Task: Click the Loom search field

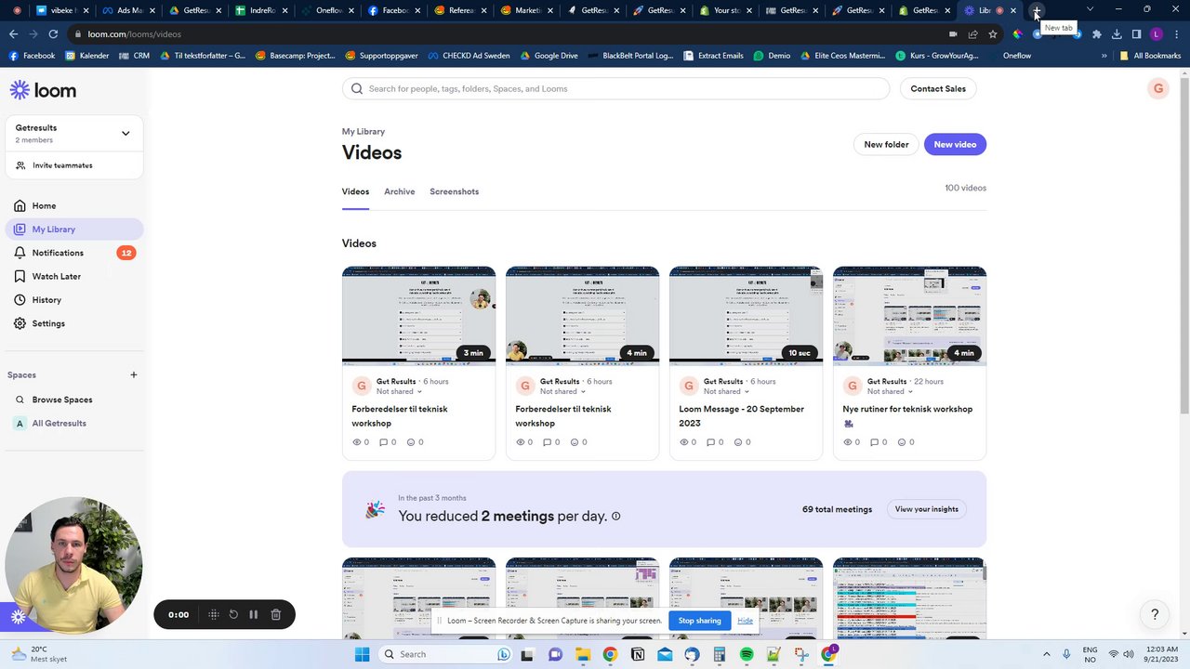Action: [615, 89]
